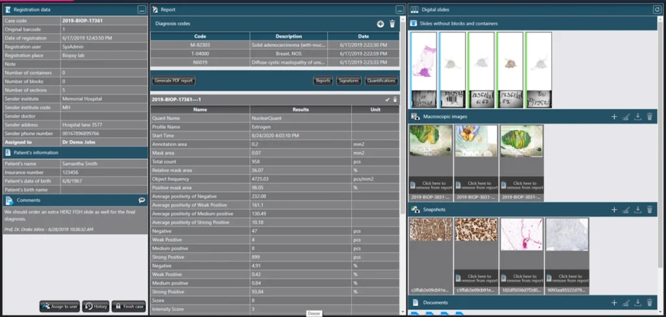Remove the first macroscopic image from report

coord(431,186)
